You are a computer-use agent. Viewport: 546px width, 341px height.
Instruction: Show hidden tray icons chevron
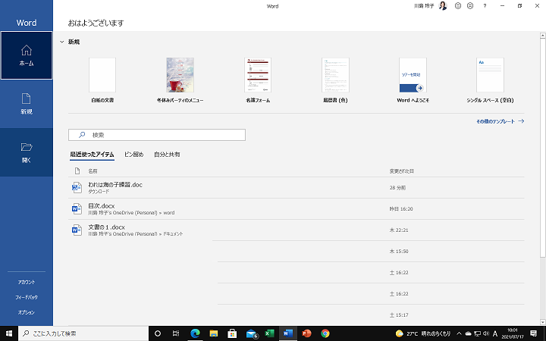coord(459,333)
